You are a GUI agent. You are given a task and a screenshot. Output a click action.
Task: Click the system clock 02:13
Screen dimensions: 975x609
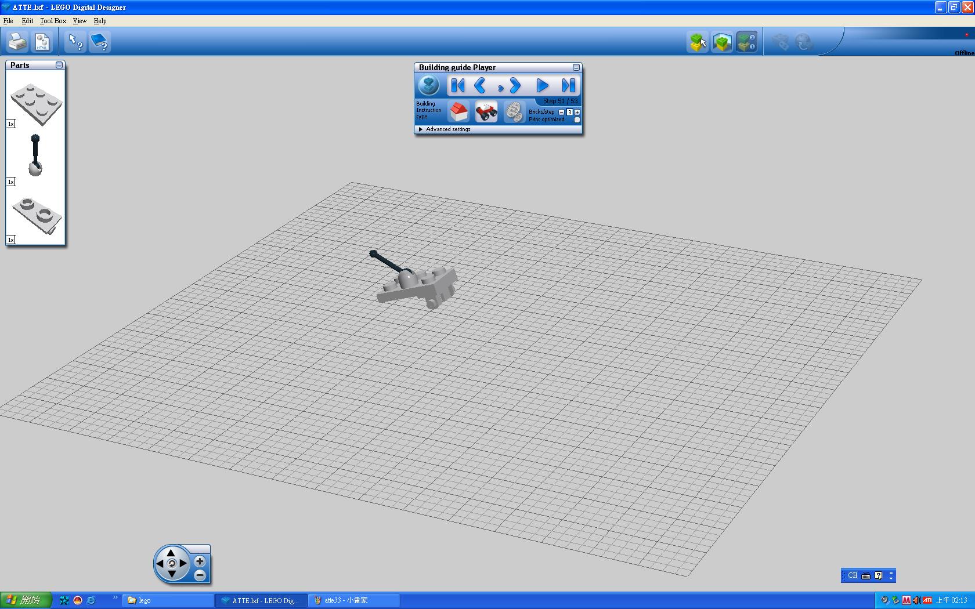pos(952,600)
